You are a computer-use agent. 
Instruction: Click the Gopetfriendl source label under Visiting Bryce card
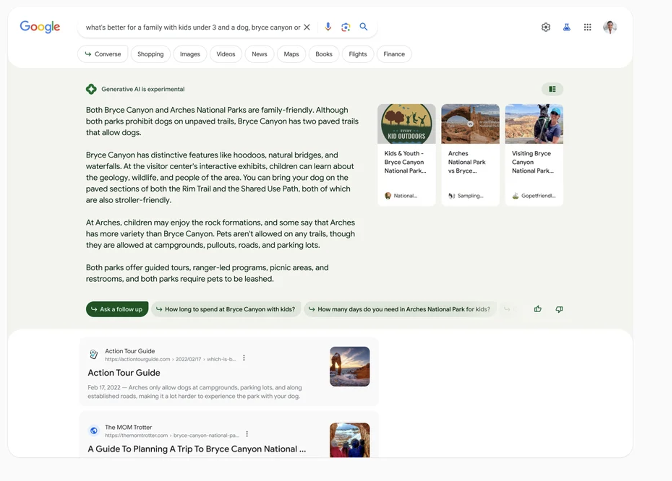click(x=534, y=196)
